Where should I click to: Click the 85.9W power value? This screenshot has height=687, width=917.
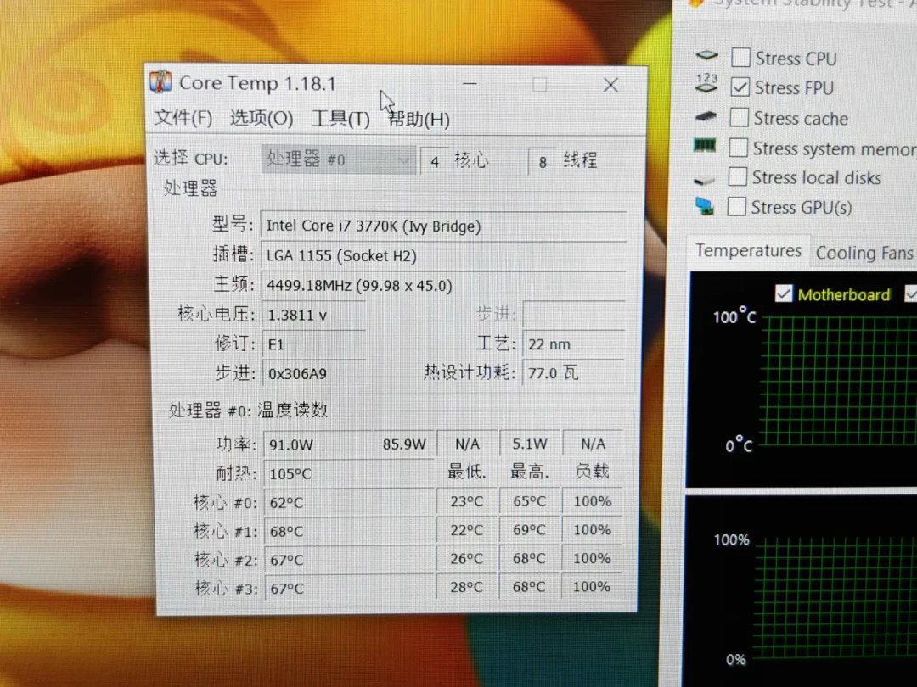tap(404, 444)
